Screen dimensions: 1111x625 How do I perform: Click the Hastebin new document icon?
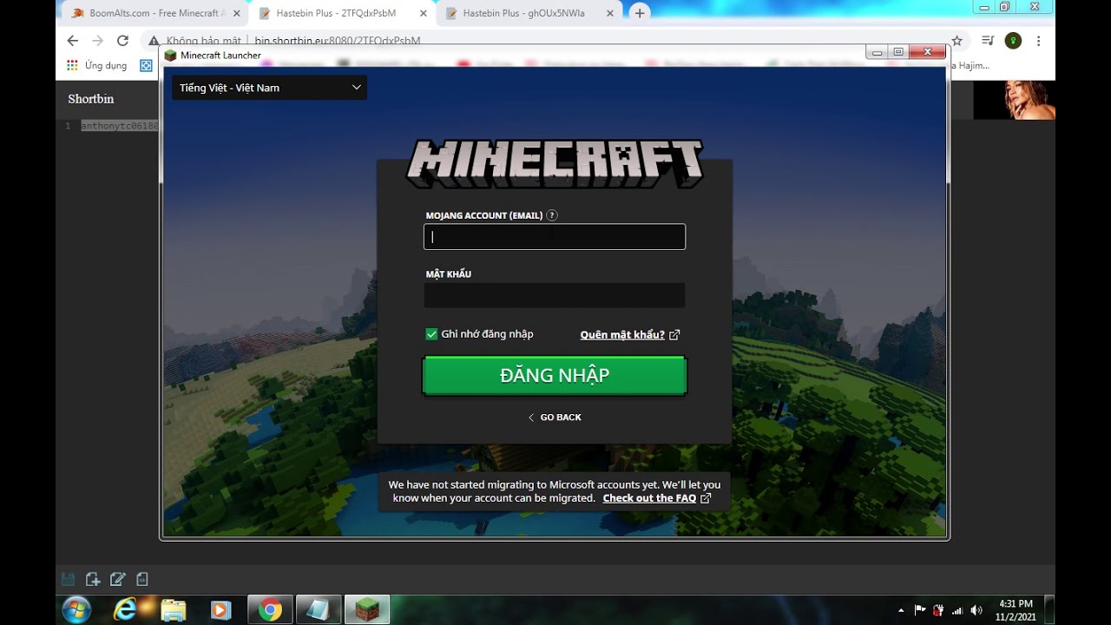coord(93,579)
